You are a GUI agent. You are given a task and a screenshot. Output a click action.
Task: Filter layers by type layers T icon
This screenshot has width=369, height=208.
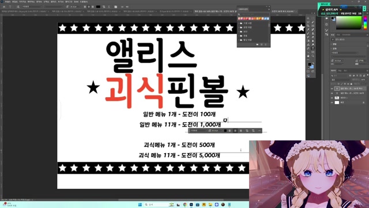point(357,76)
